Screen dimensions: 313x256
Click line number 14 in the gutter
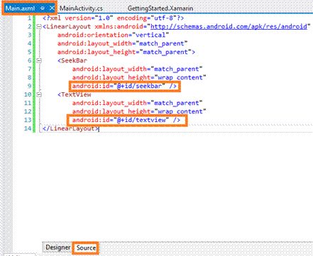click(28, 128)
